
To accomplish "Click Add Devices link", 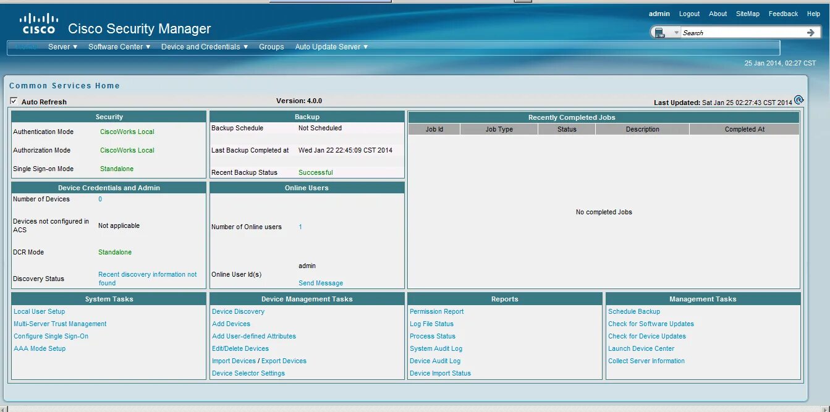I will click(x=231, y=324).
